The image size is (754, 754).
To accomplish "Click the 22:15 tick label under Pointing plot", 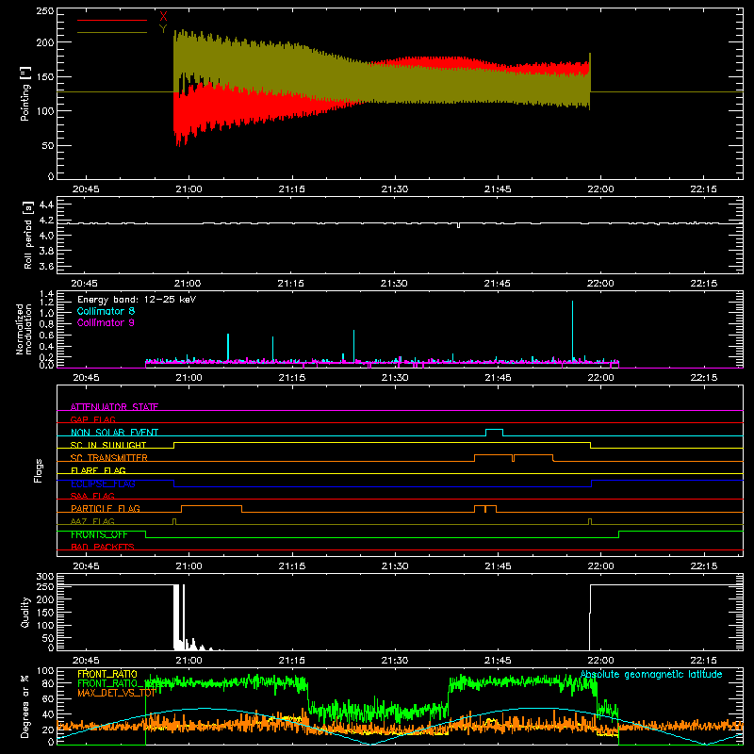I will (703, 189).
